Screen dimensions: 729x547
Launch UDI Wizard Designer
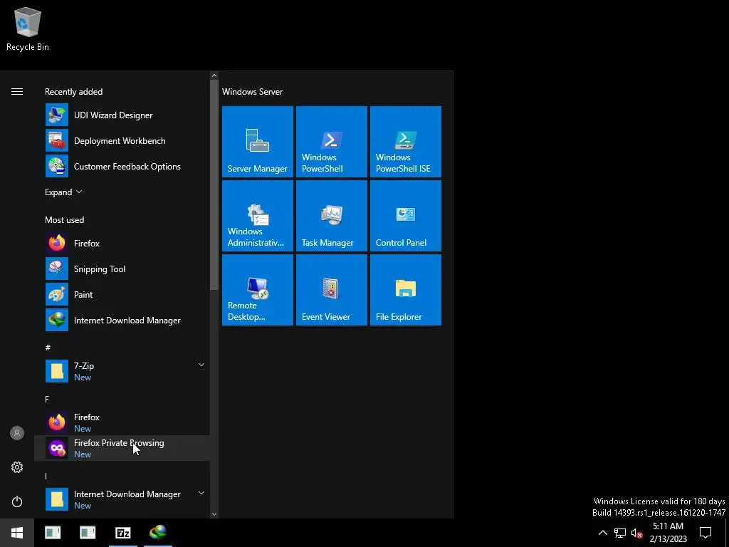122,115
